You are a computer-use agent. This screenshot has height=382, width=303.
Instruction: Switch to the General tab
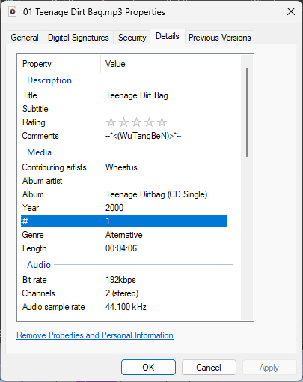[25, 38]
